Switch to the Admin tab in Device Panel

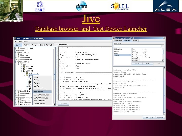[135, 41]
